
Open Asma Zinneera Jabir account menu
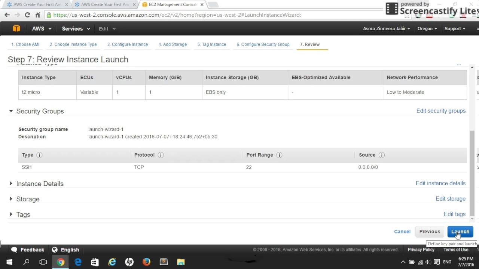[x=386, y=28]
